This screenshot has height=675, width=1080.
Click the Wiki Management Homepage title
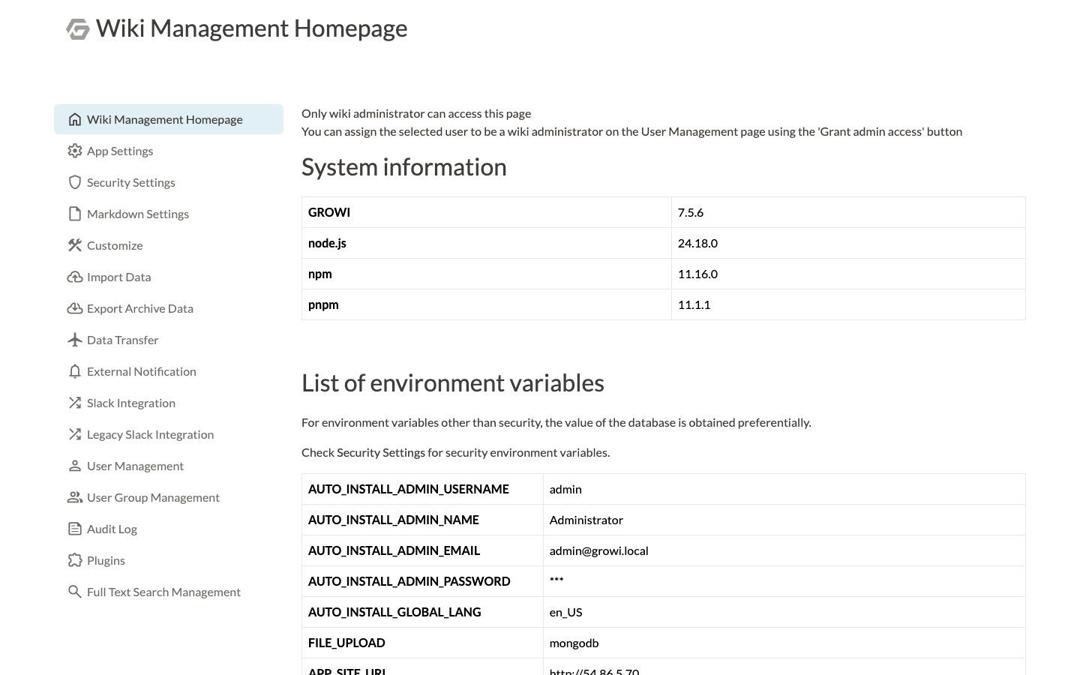point(252,28)
